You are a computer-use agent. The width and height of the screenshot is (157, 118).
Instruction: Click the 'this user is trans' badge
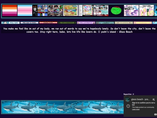coord(29,23)
